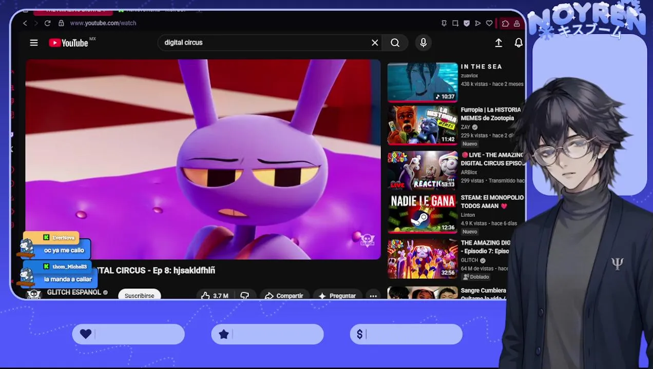Screen dimensions: 653x369
Task: Open the 'IN THE SEA' video thumbnail
Action: click(422, 82)
